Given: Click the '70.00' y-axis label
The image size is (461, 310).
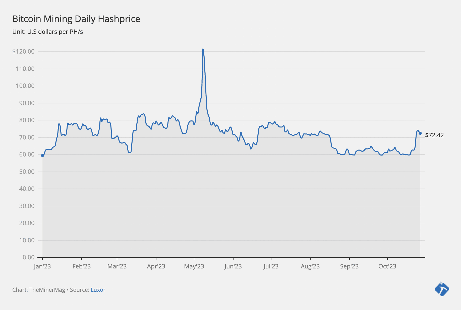Looking at the screenshot, I should pos(27,137).
